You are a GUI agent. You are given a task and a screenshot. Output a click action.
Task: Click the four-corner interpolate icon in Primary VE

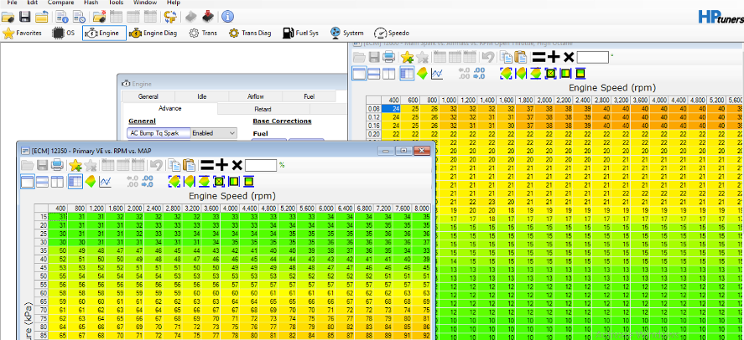174,182
